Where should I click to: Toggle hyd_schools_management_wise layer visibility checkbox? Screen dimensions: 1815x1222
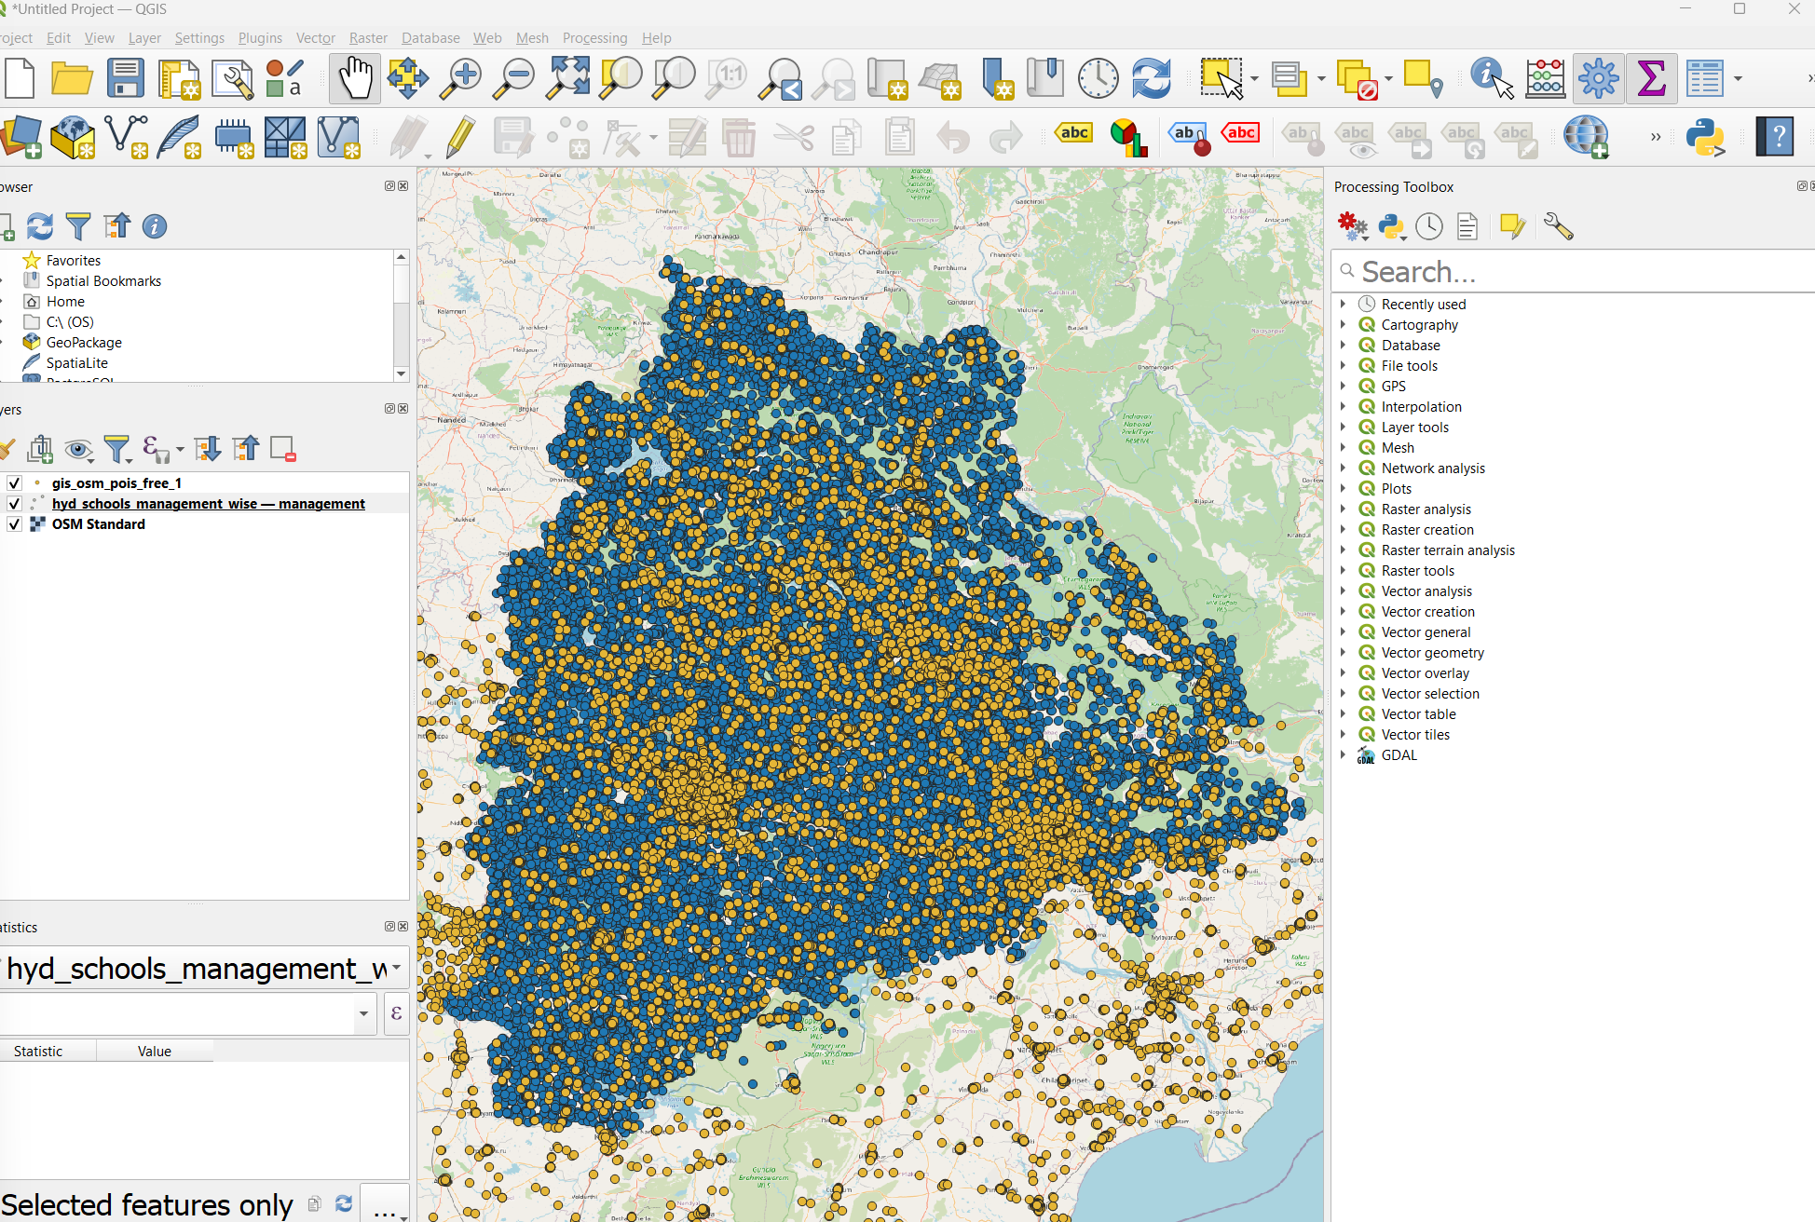tap(14, 504)
